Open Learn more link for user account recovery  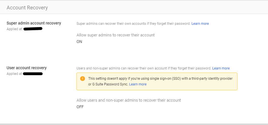coord(221,68)
